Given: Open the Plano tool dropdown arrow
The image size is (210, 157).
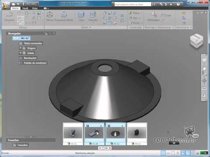Looking at the screenshot, I should coord(141,13).
